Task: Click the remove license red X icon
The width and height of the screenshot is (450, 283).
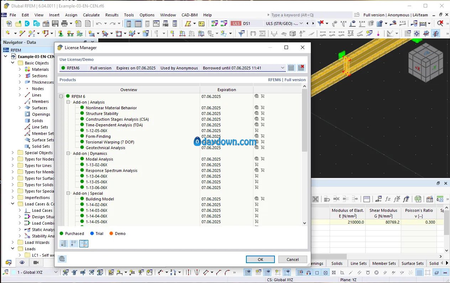Action: coord(301,68)
